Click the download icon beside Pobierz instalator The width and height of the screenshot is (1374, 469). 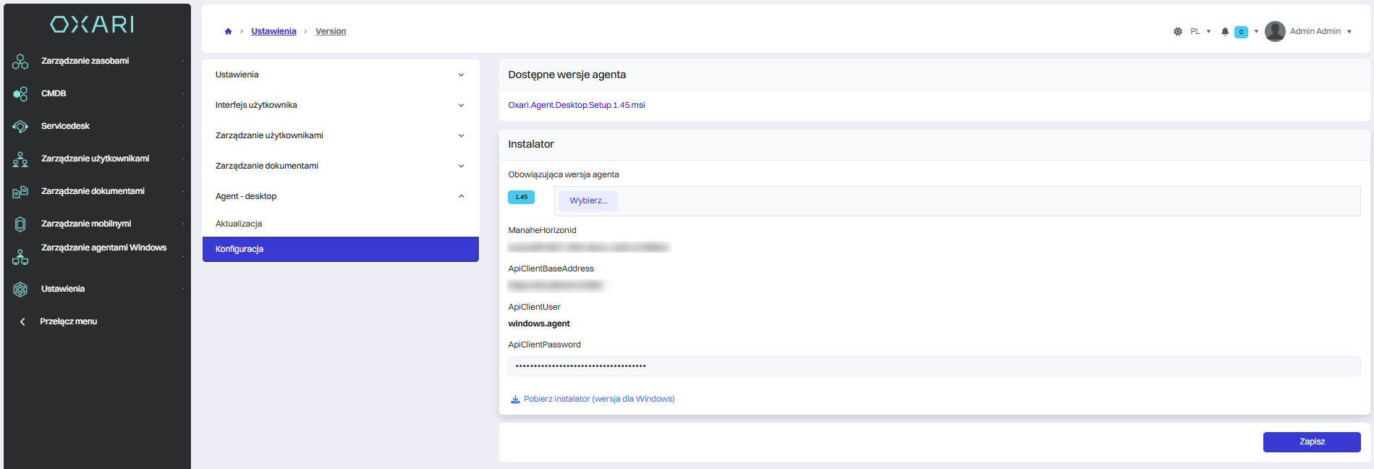[515, 400]
